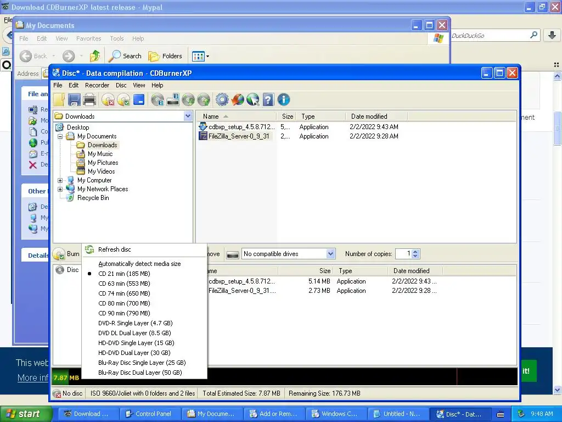
Task: Open the Views dropdown in My Documents toolbar
Action: point(207,57)
